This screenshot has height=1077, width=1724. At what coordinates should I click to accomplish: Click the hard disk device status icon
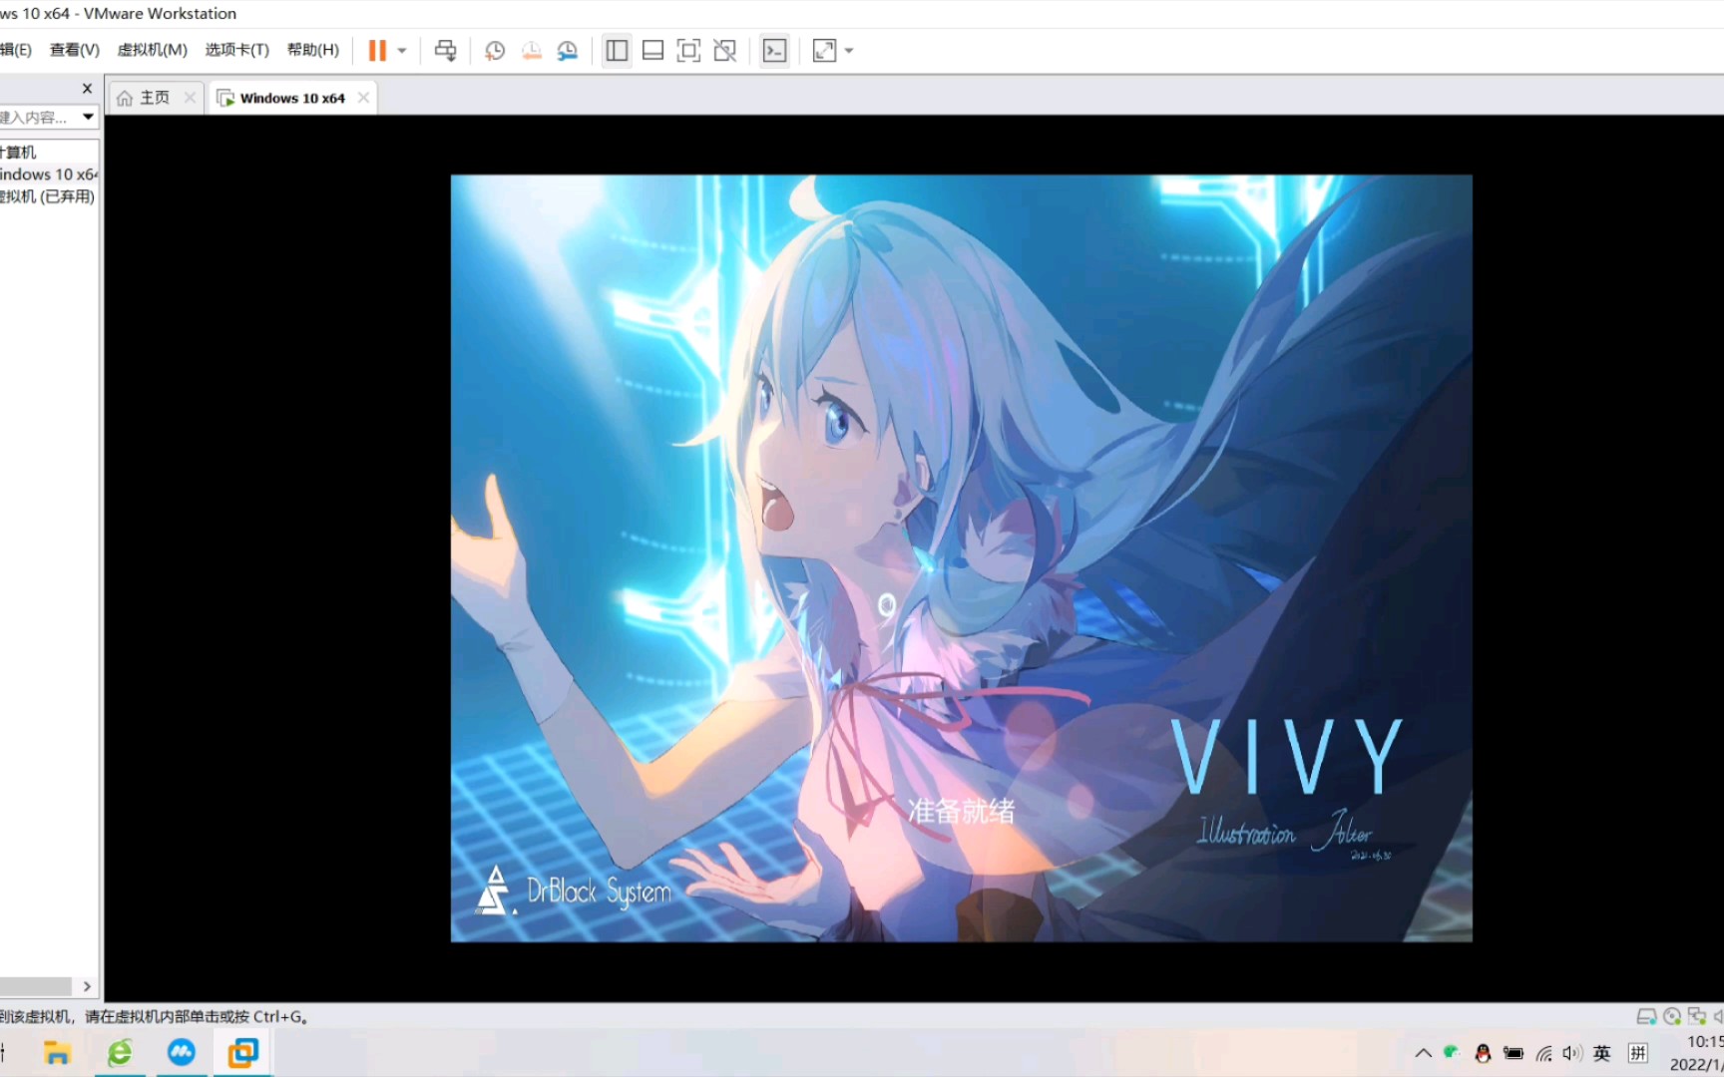click(x=1646, y=1016)
